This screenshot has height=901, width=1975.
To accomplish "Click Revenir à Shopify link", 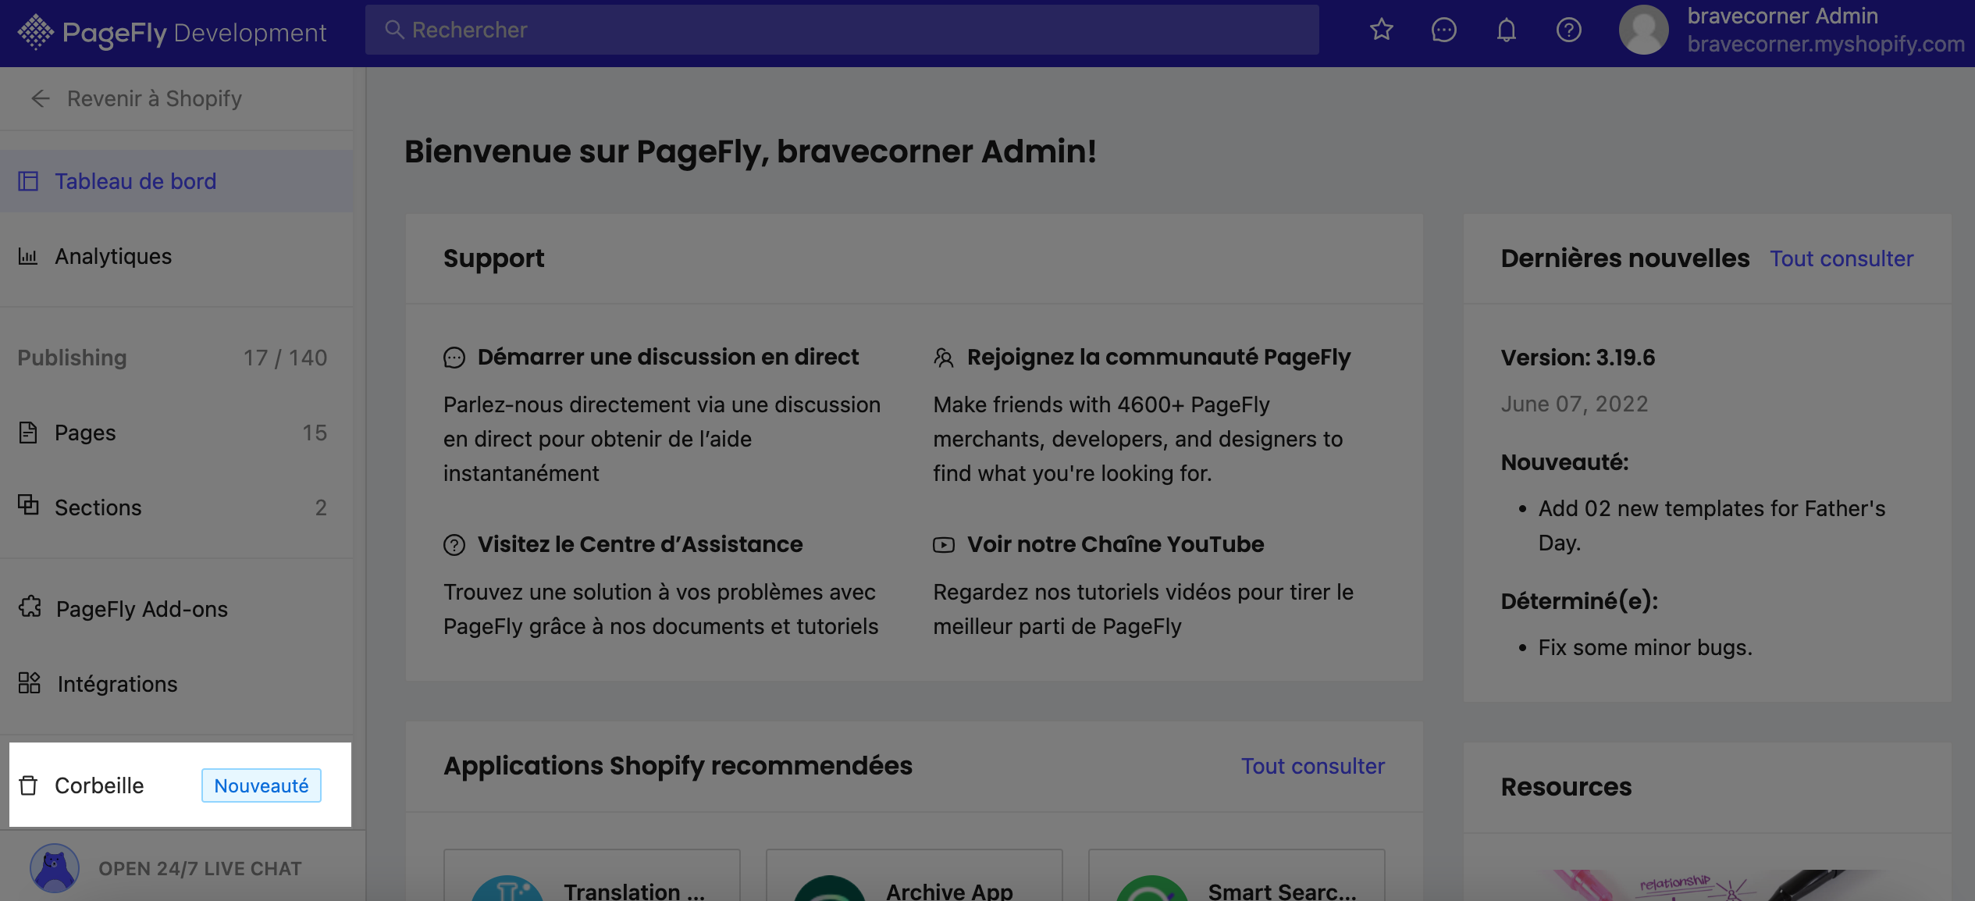I will coord(155,98).
